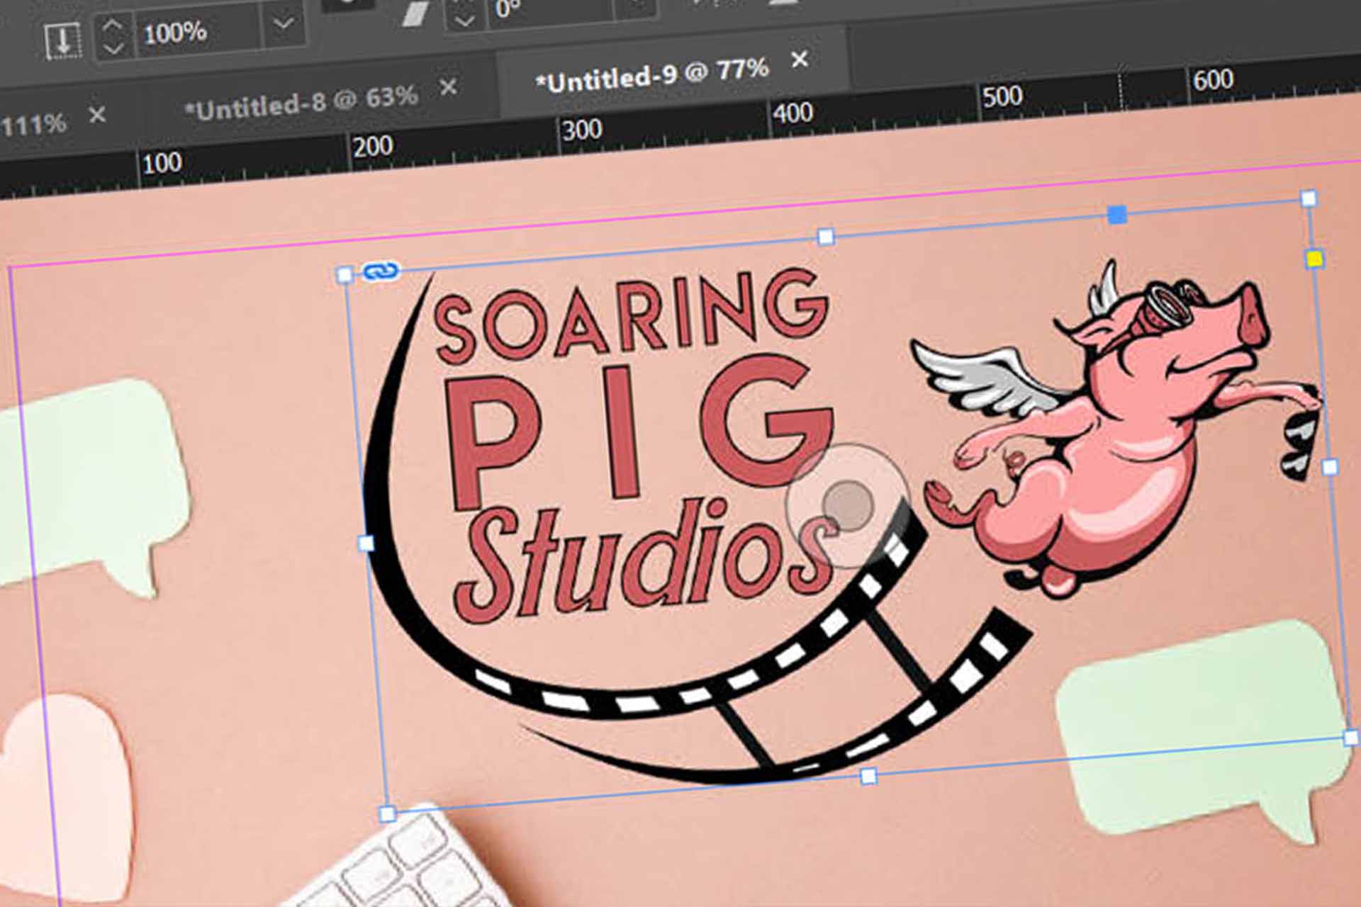1361x907 pixels.
Task: Click the top-left frame handle
Action: (x=345, y=275)
